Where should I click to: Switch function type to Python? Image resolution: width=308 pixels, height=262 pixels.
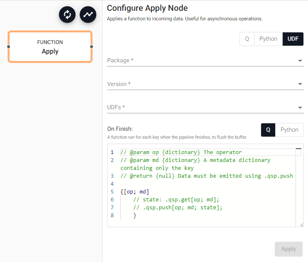(268, 39)
